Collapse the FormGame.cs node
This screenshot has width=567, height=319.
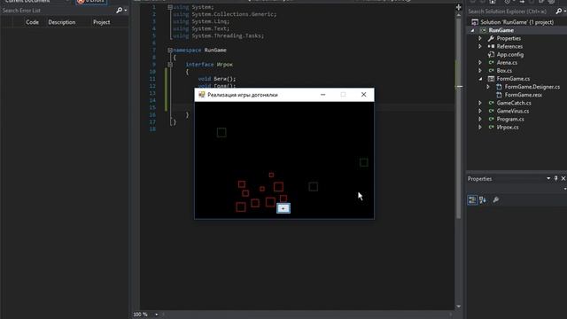tap(480, 79)
